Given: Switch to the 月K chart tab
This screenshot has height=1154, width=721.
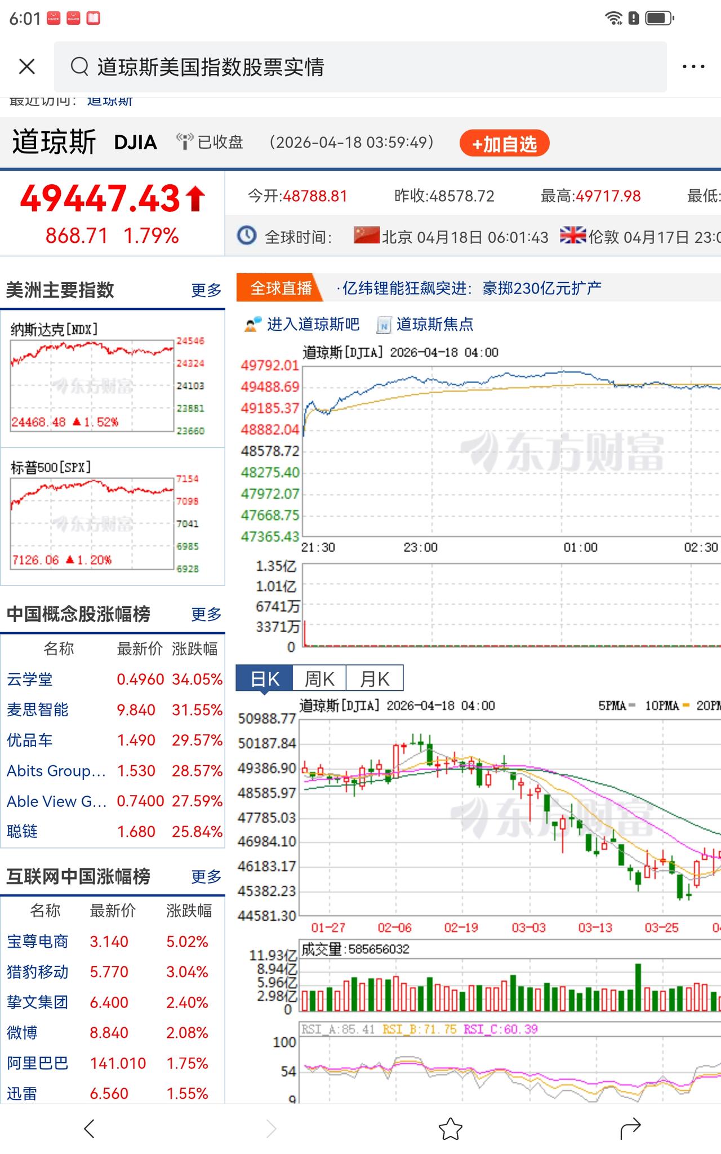Looking at the screenshot, I should pos(375,678).
